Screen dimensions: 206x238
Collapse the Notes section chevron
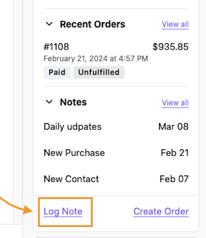[49, 102]
